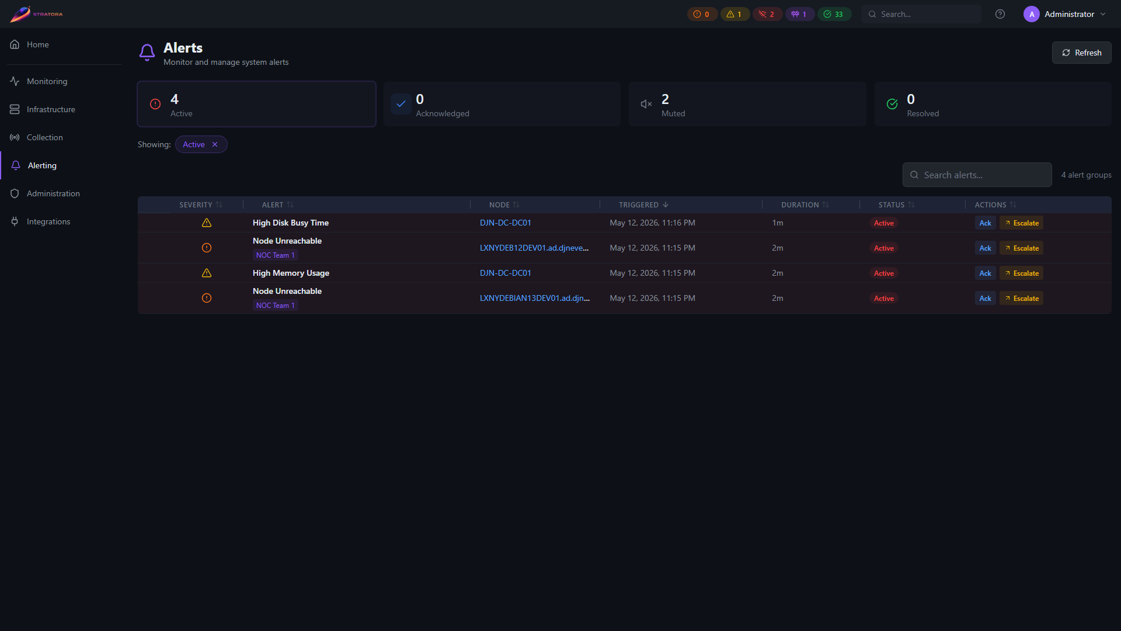Select the Resolved alerts summary card
1121x631 pixels.
(993, 104)
